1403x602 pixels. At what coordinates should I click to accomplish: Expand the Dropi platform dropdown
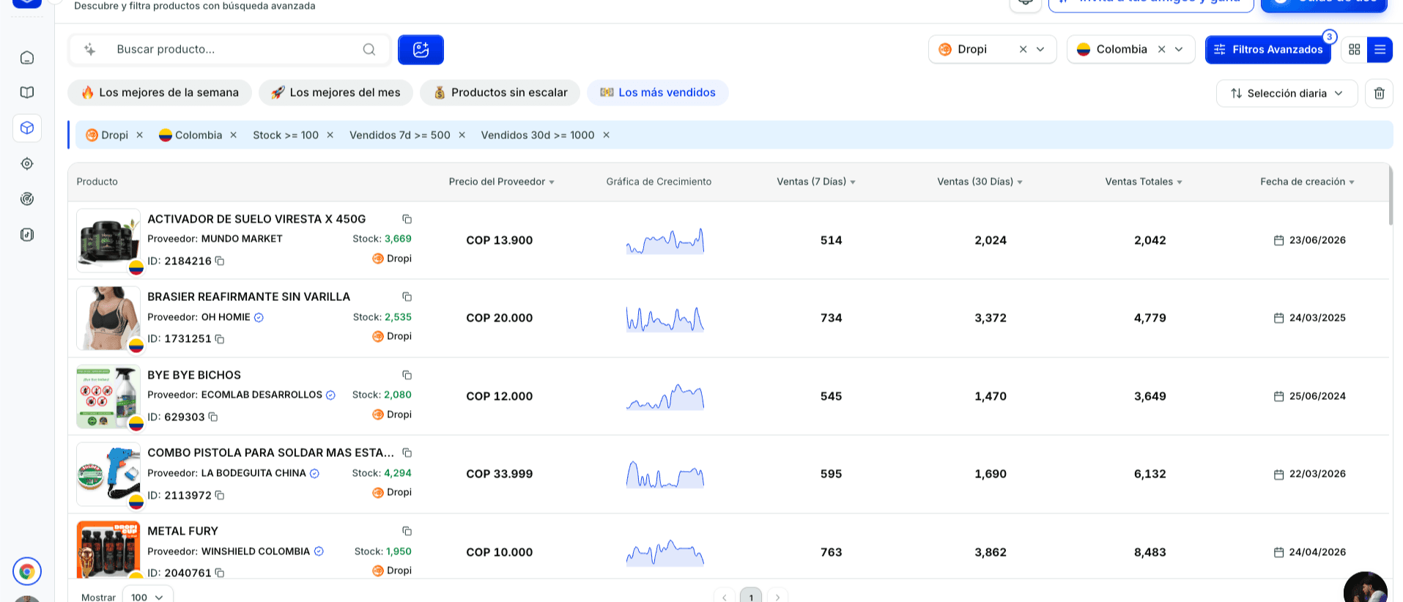click(1040, 49)
